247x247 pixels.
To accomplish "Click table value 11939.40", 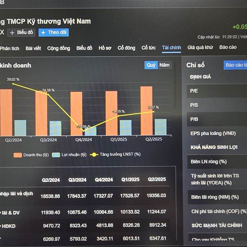I will click(51, 212).
